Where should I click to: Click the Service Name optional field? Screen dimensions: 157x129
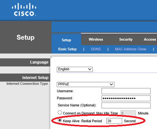click(x=126, y=105)
